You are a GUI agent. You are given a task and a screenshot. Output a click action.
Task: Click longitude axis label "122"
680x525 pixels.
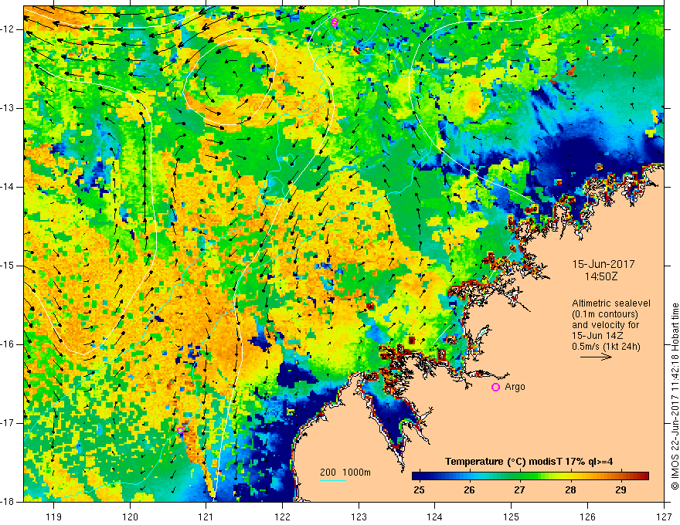click(282, 517)
